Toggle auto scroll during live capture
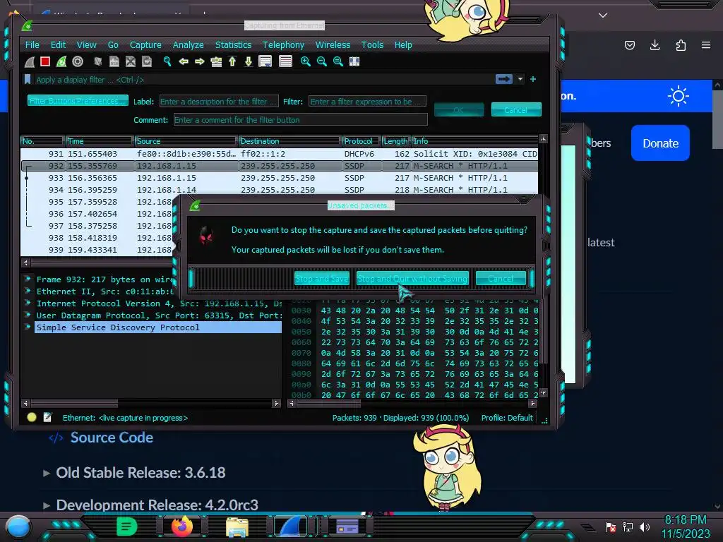 point(265,62)
